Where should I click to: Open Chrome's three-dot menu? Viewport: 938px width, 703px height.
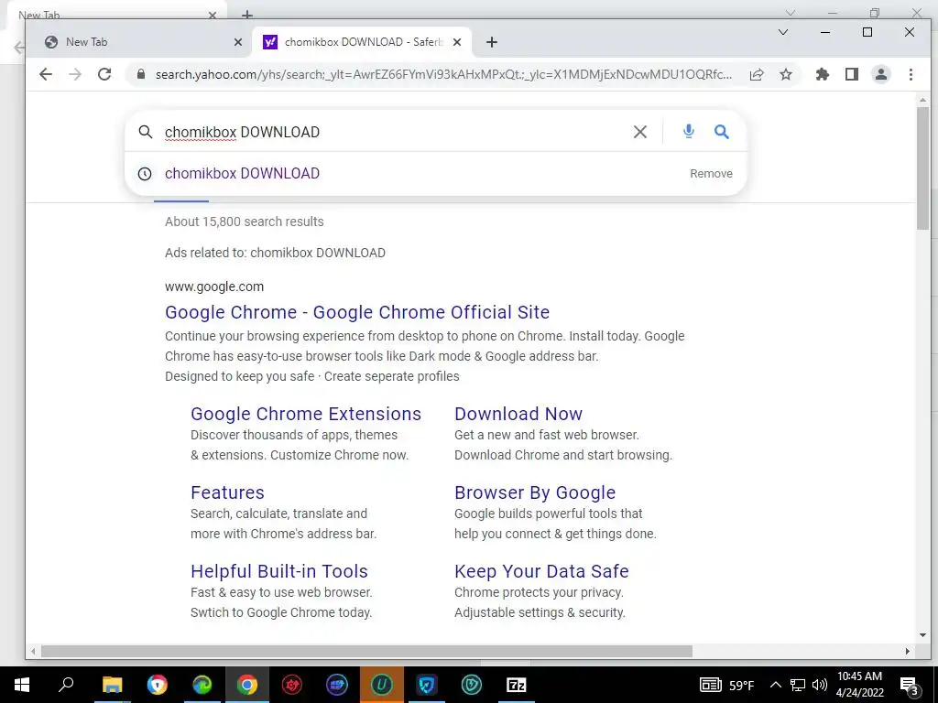click(911, 74)
